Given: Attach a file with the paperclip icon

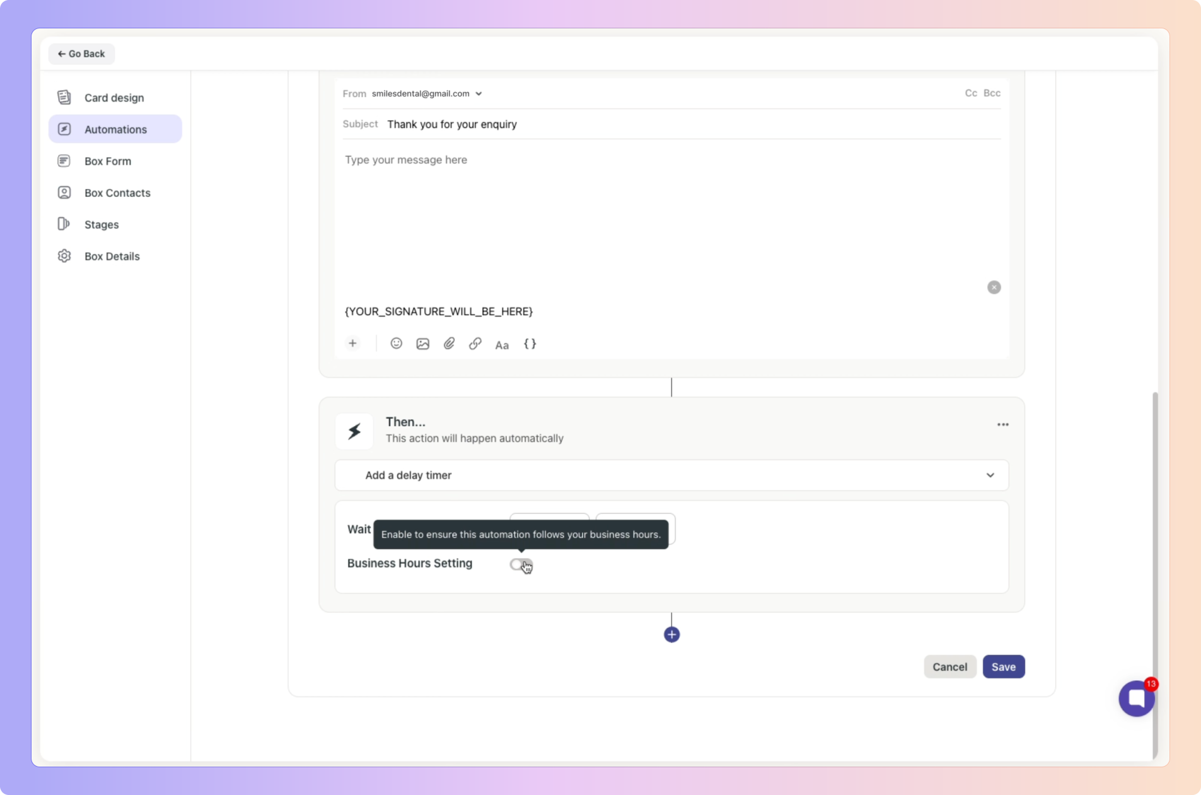Looking at the screenshot, I should click(449, 344).
